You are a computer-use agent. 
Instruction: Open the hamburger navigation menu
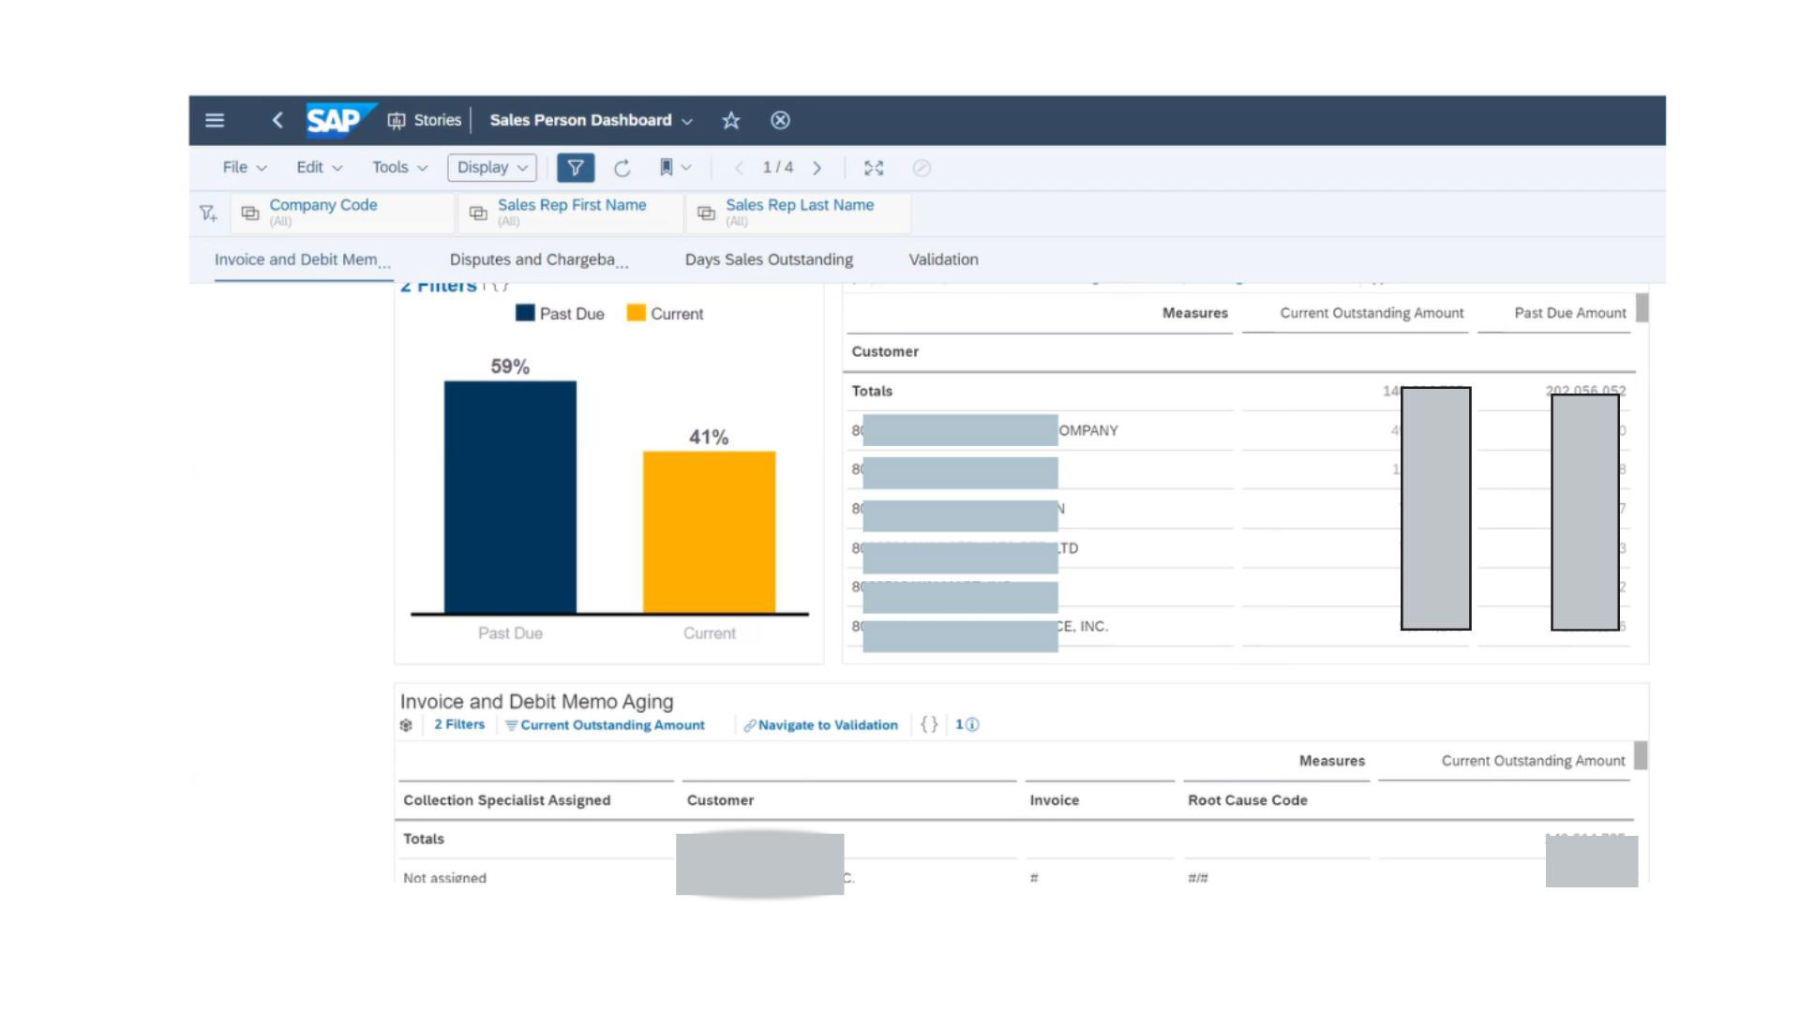[x=215, y=120]
